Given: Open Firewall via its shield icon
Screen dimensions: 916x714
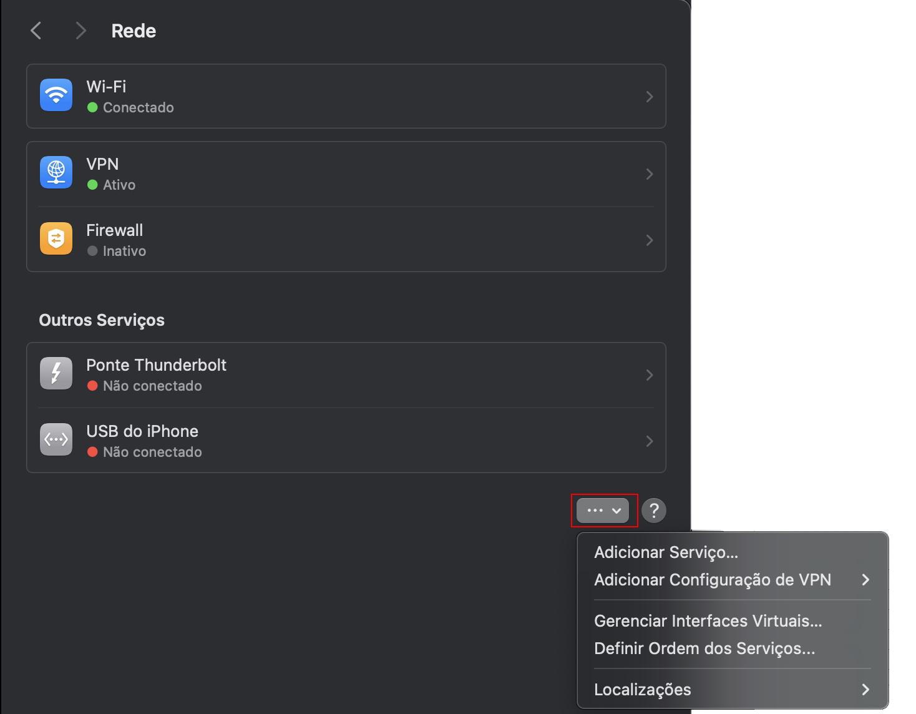Looking at the screenshot, I should (x=56, y=238).
